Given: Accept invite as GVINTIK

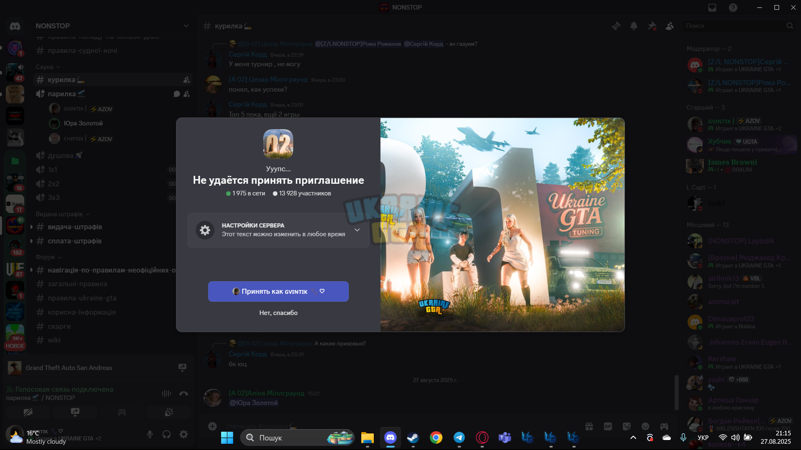Looking at the screenshot, I should 278,291.
